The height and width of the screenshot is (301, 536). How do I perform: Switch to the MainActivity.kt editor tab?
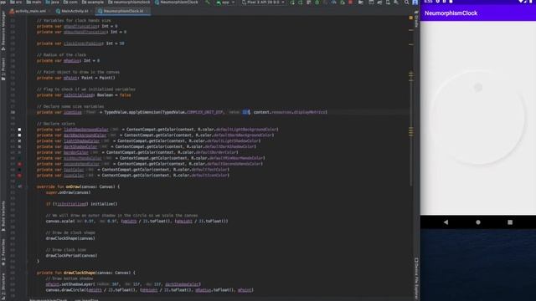72,11
